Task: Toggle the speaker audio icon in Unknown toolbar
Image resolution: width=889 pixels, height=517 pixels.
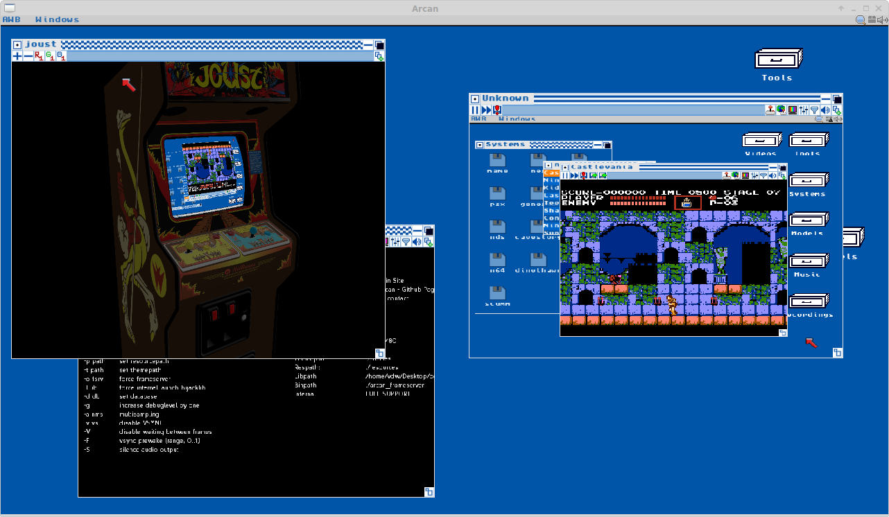Action: pos(825,109)
